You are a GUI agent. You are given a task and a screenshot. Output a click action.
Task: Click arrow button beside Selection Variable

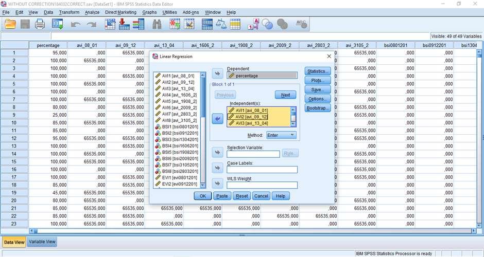point(217,152)
